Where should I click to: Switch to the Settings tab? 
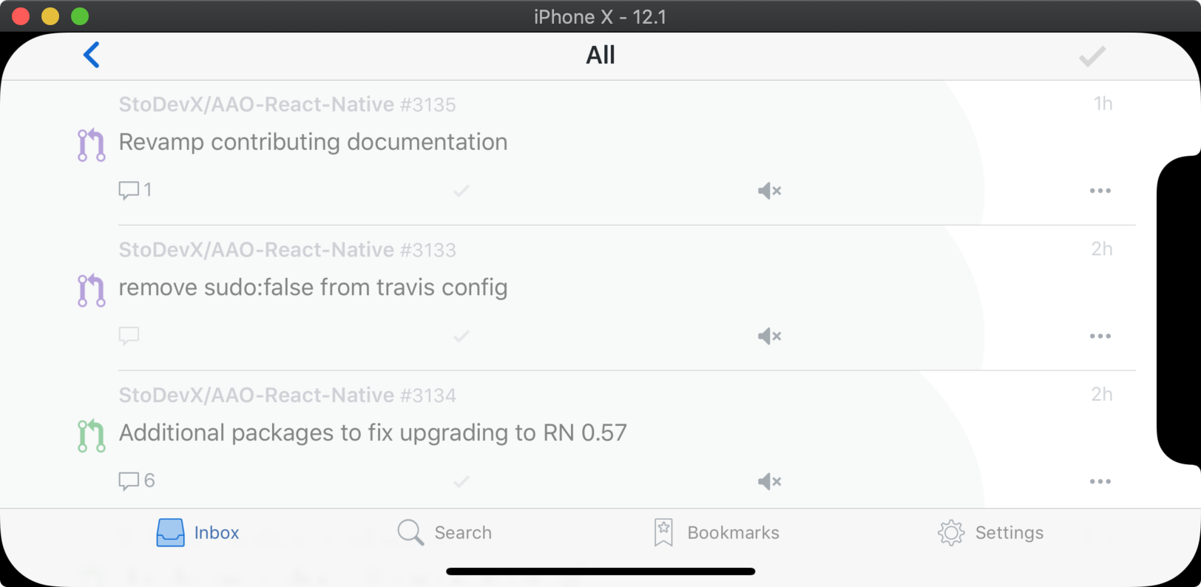[991, 532]
